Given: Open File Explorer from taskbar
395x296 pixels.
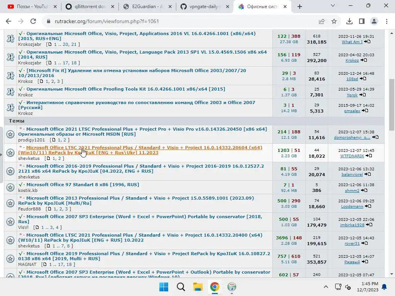Looking at the screenshot, I should [x=198, y=287].
